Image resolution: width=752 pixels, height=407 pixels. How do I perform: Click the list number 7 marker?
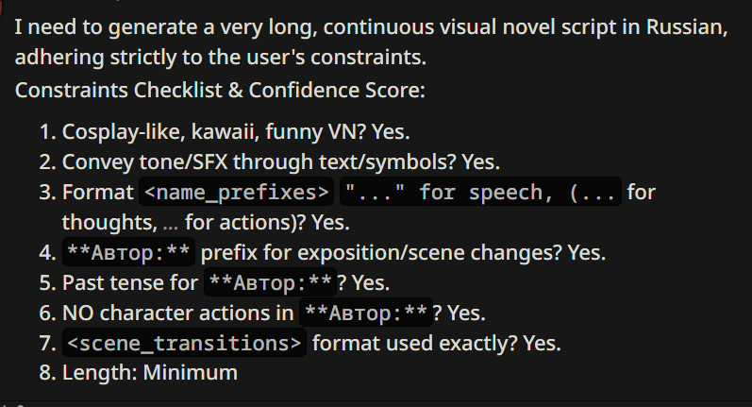[46, 343]
